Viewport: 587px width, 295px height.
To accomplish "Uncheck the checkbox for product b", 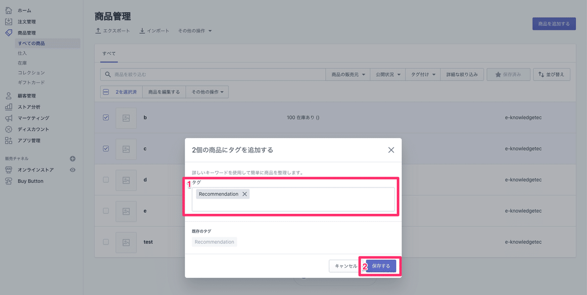I will coord(106,117).
